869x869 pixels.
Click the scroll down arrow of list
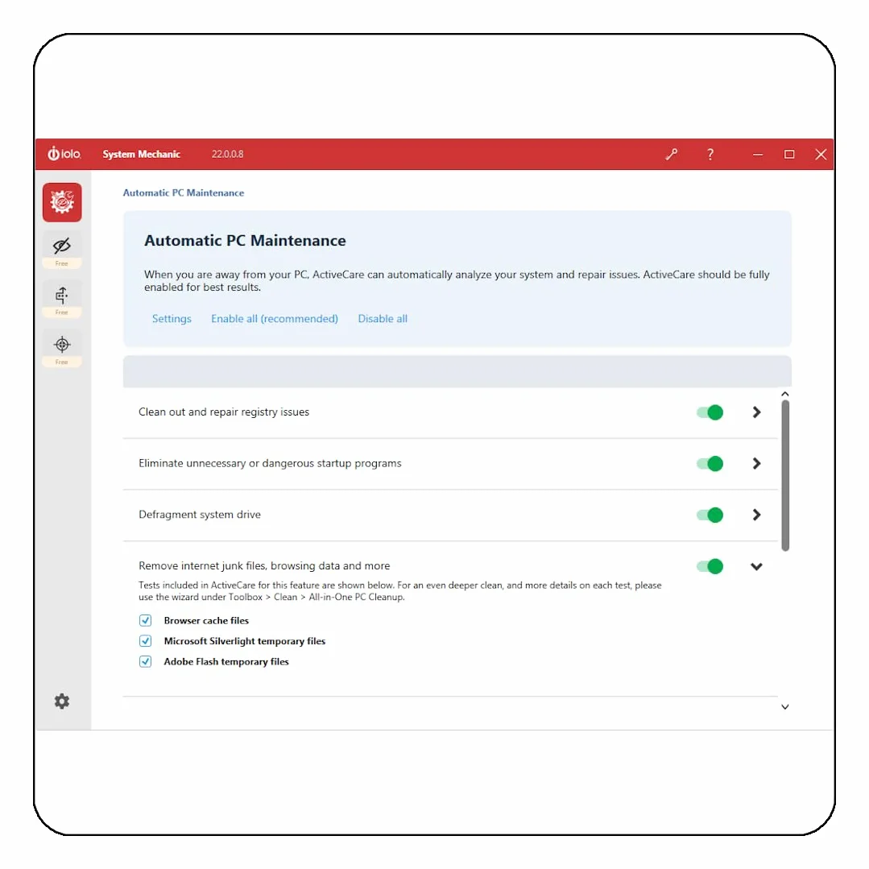[x=784, y=706]
